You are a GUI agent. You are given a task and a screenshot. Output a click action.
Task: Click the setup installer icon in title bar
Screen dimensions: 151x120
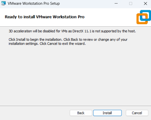[x=3, y=3]
